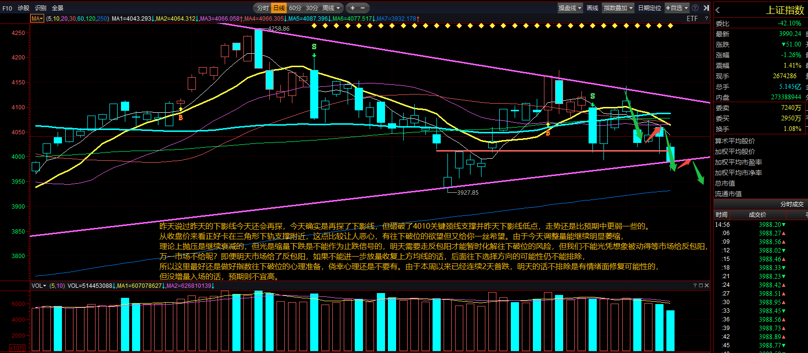Click the 4250 price axis label
This screenshot has width=808, height=353.
[18, 33]
